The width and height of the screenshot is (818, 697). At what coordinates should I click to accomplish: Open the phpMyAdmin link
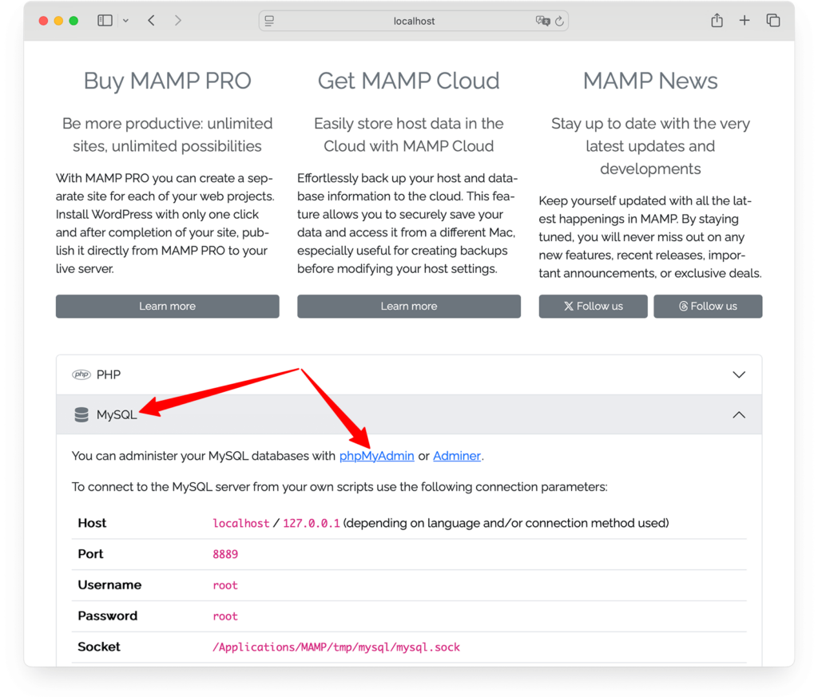click(377, 456)
